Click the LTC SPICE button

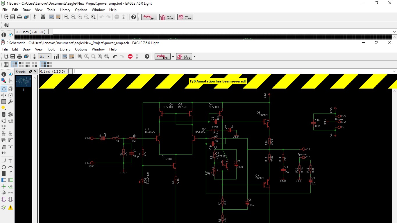(x=184, y=56)
